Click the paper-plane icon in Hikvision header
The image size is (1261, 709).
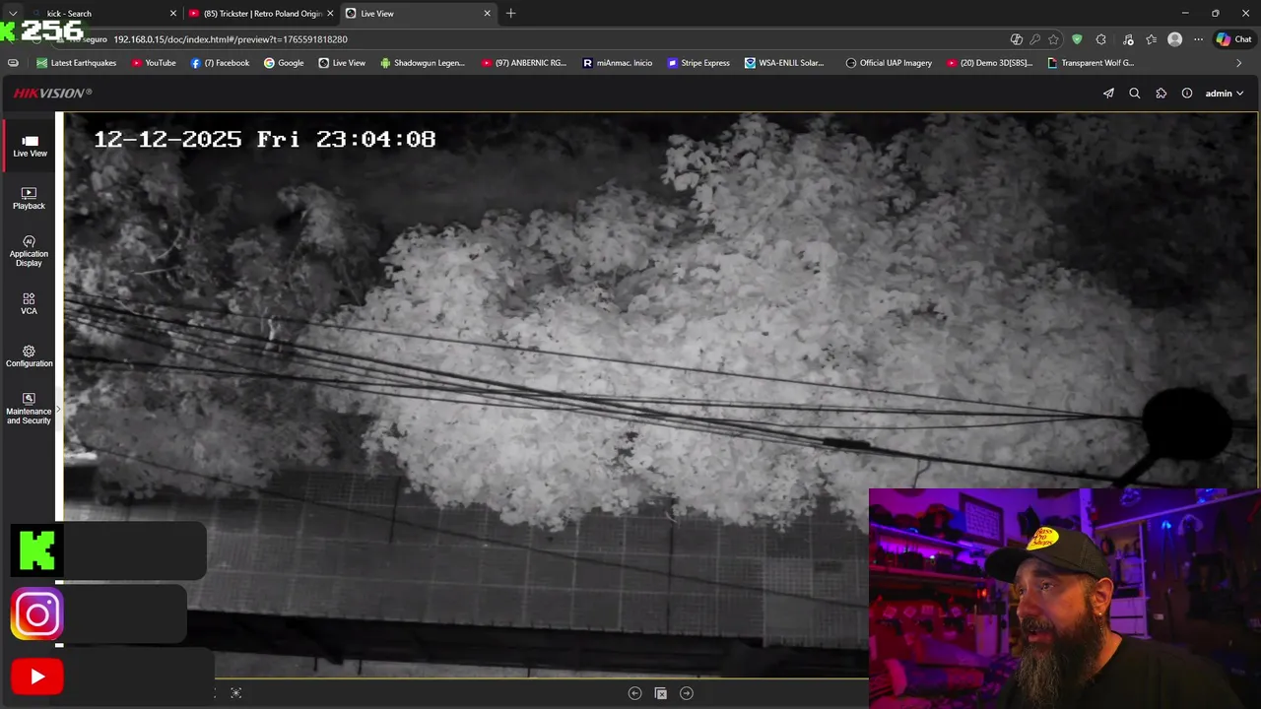pyautogui.click(x=1108, y=94)
